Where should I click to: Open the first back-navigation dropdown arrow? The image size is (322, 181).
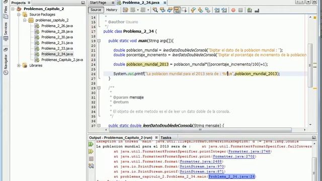(137, 10)
